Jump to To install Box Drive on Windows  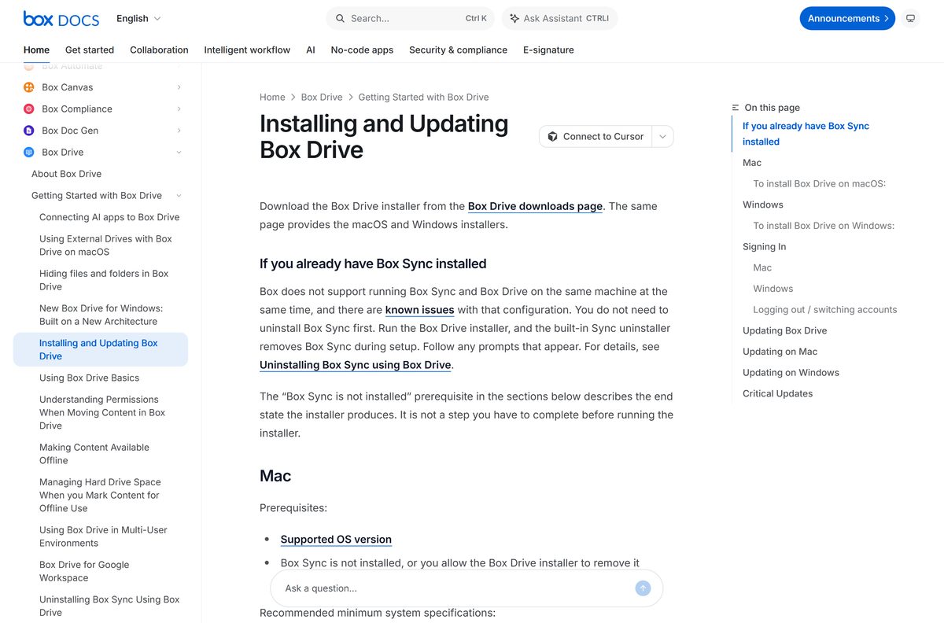tap(824, 226)
